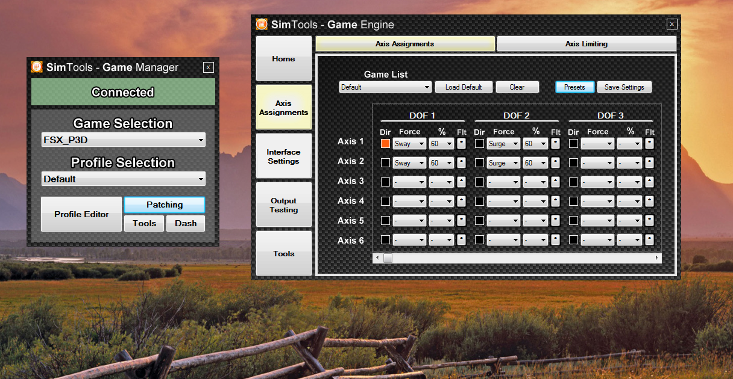
Task: Open Axis 1 DOF 3 Force dropdown
Action: click(597, 144)
